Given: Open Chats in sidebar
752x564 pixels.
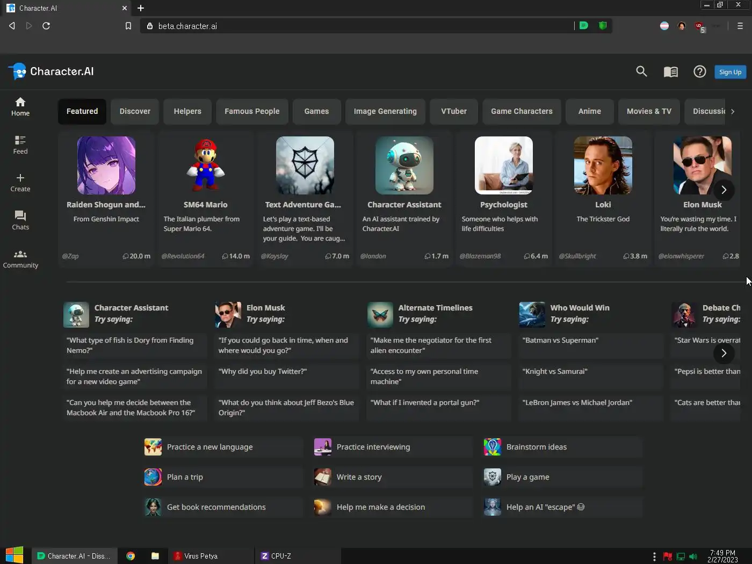Looking at the screenshot, I should click(20, 221).
